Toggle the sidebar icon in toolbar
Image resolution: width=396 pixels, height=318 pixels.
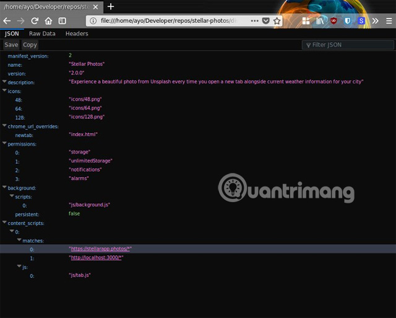tap(62, 20)
